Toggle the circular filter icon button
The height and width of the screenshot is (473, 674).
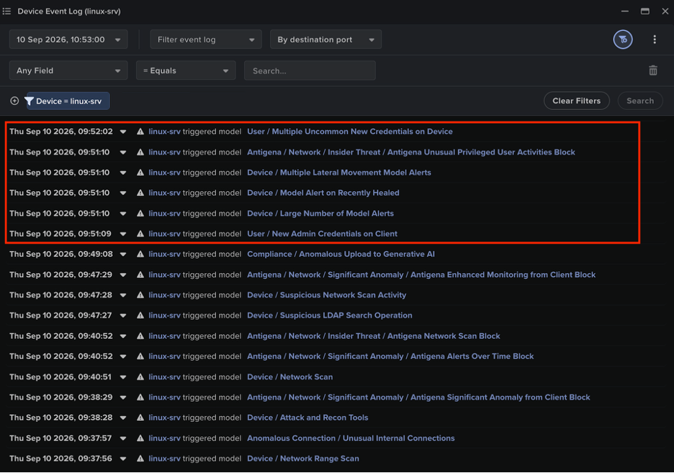622,40
